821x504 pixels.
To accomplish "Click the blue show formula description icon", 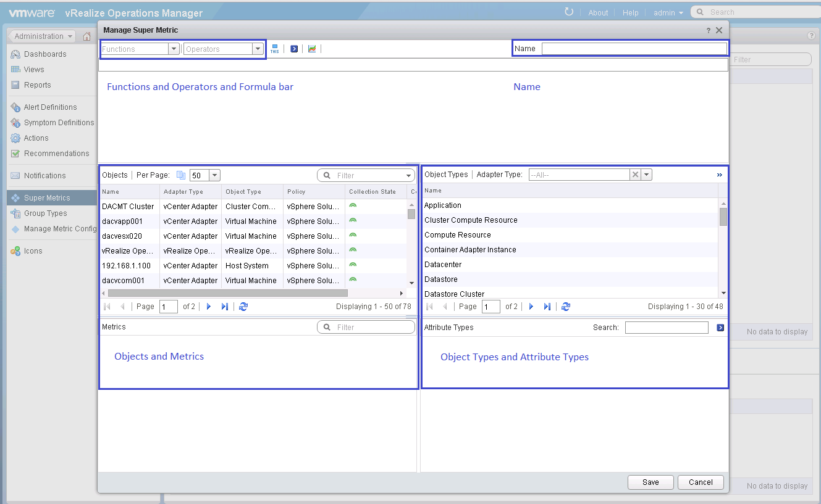I will coord(294,49).
